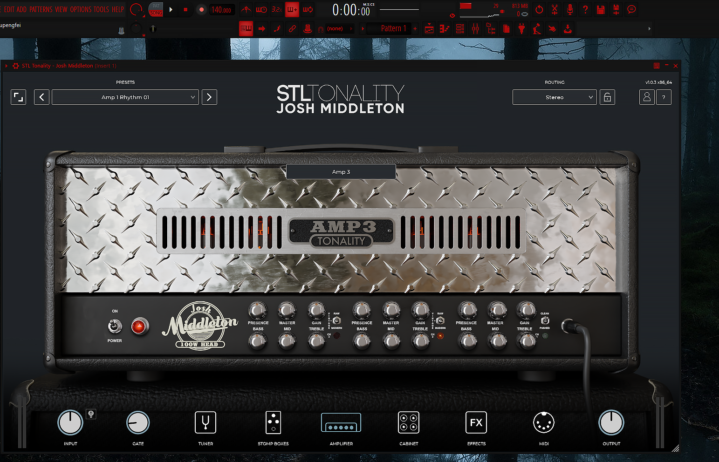Screen dimensions: 719x462
Task: Open the plugin picker plug icon
Action: pyautogui.click(x=521, y=29)
